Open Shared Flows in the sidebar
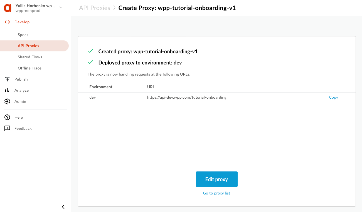Image resolution: width=362 pixels, height=212 pixels. (x=30, y=57)
